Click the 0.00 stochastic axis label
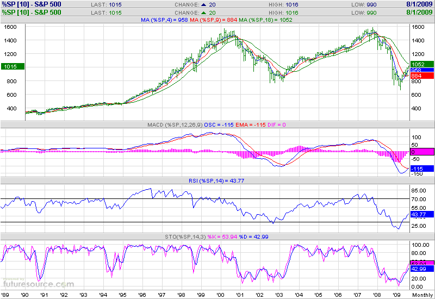Image resolution: width=435 pixels, height=299 pixels. tap(417, 287)
